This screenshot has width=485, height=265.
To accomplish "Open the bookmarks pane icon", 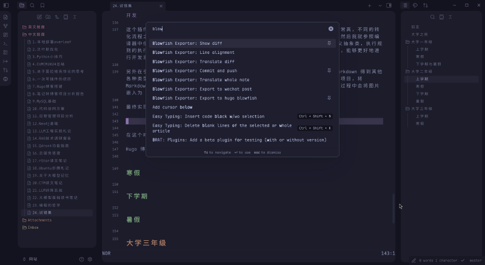I will [x=42, y=5].
